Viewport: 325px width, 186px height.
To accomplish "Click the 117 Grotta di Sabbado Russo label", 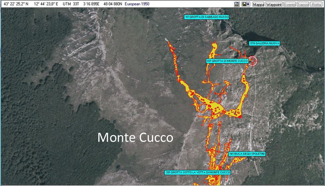I will coord(207,17).
